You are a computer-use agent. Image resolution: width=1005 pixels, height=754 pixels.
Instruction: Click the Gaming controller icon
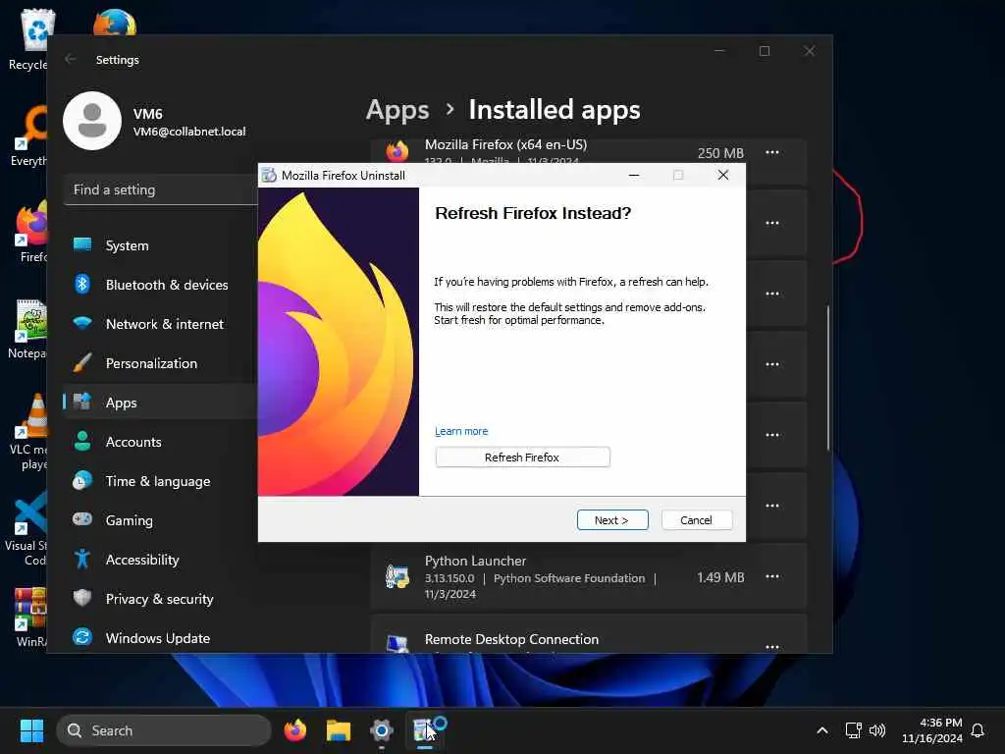coord(82,518)
